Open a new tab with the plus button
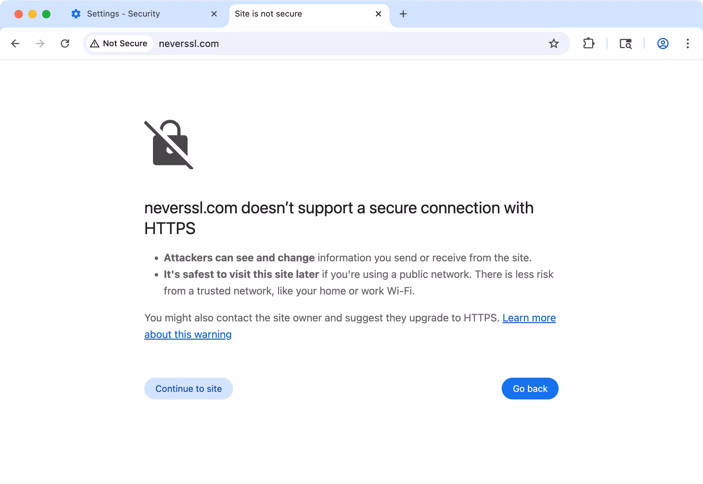703x484 pixels. (x=403, y=14)
